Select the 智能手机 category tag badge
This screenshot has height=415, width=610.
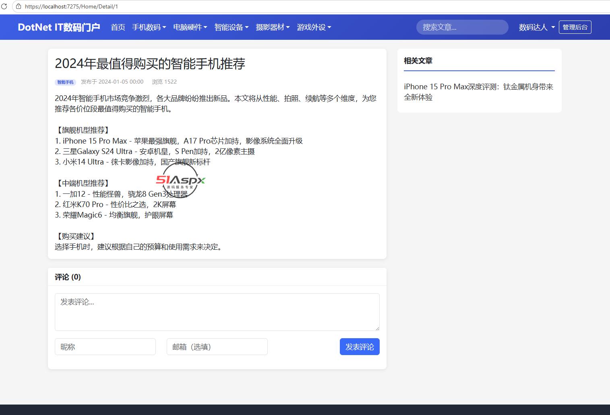pos(65,82)
